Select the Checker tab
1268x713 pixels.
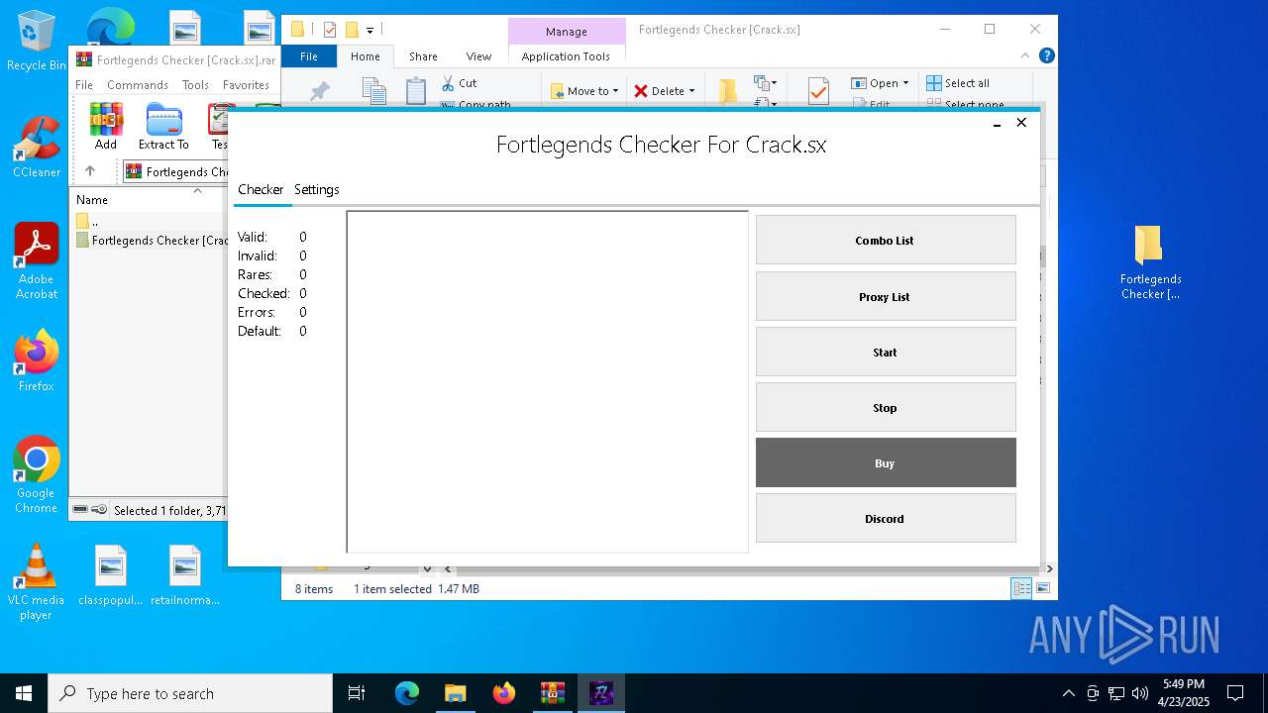click(x=261, y=189)
